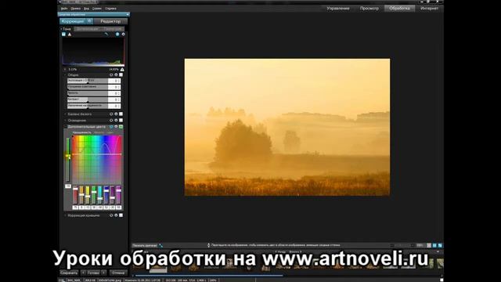
Task: Click the Экспозиция value input field
Action: [114, 81]
